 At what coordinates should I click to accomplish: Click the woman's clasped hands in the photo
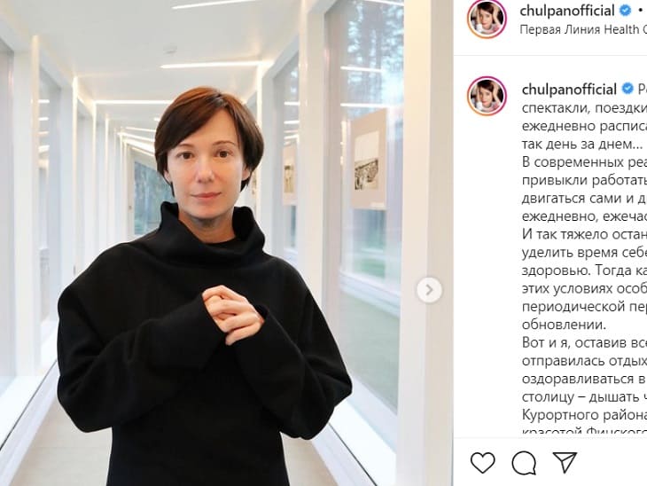[233, 314]
